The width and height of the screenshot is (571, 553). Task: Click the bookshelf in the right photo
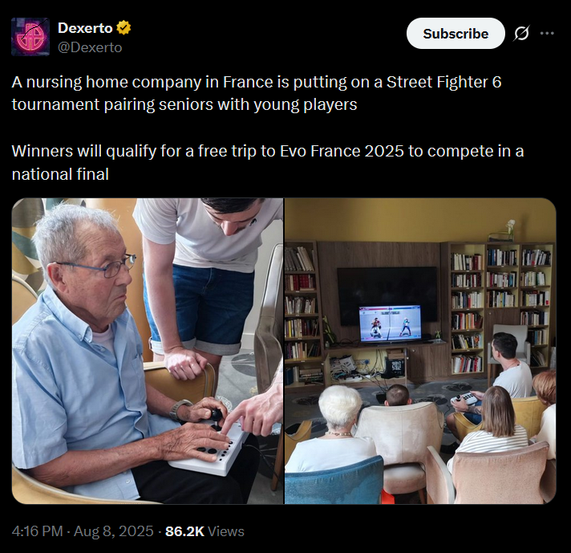[500, 310]
